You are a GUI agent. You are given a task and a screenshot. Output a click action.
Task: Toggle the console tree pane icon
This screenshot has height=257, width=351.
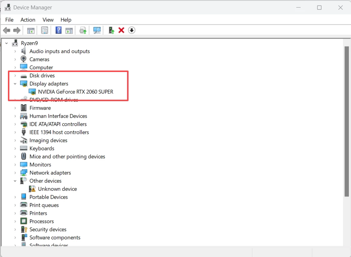point(31,31)
